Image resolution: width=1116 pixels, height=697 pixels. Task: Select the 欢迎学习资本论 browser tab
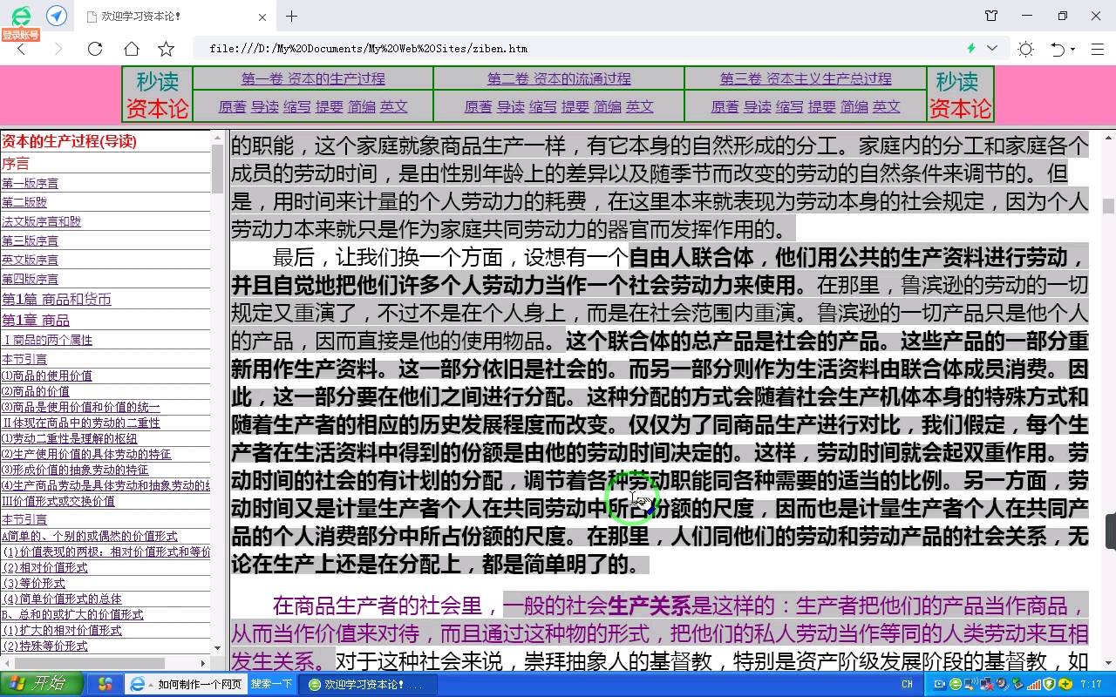(174, 17)
